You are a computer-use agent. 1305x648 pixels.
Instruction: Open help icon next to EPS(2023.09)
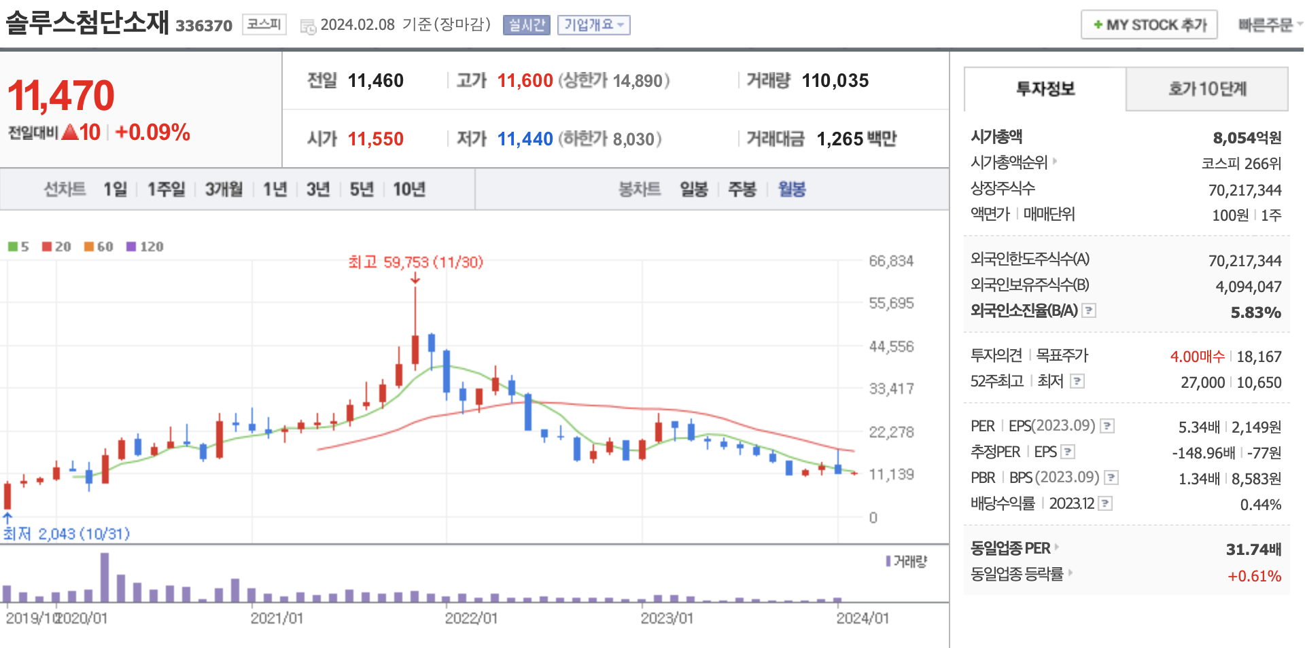click(1107, 426)
